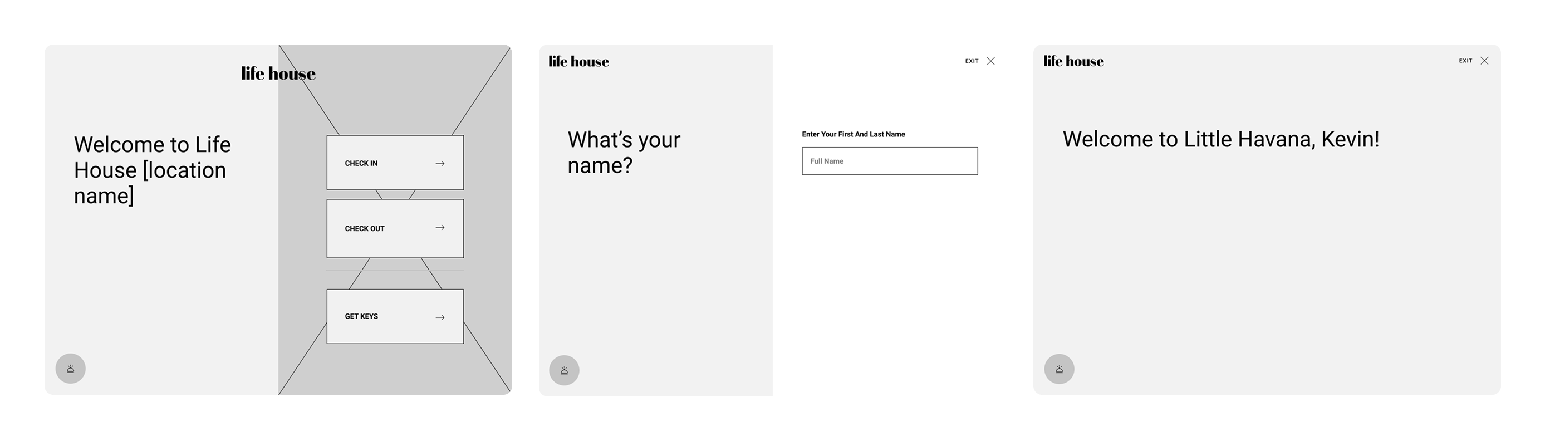Click the arrow icon in CHECK IN

click(x=440, y=163)
